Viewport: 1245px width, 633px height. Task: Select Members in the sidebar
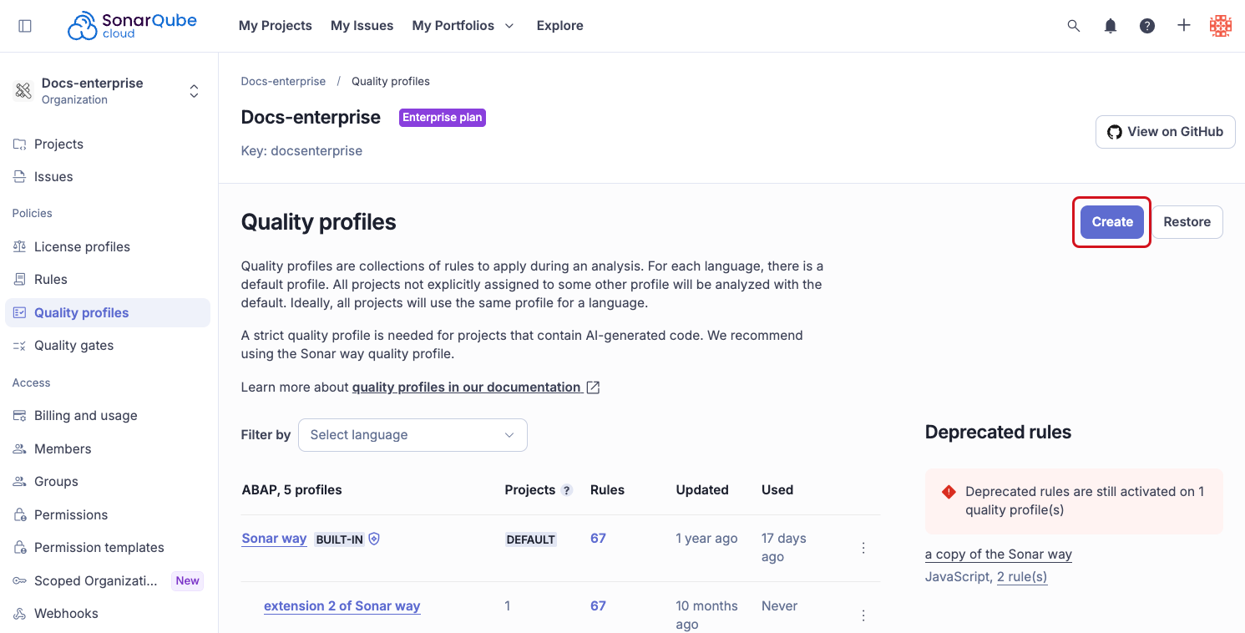(x=108, y=449)
